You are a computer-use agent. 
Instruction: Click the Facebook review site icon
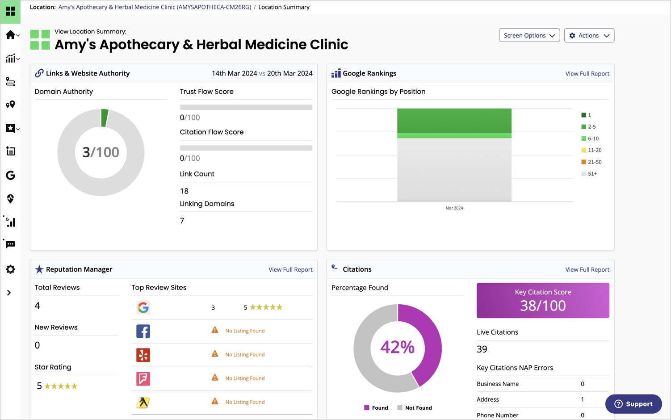pos(143,331)
